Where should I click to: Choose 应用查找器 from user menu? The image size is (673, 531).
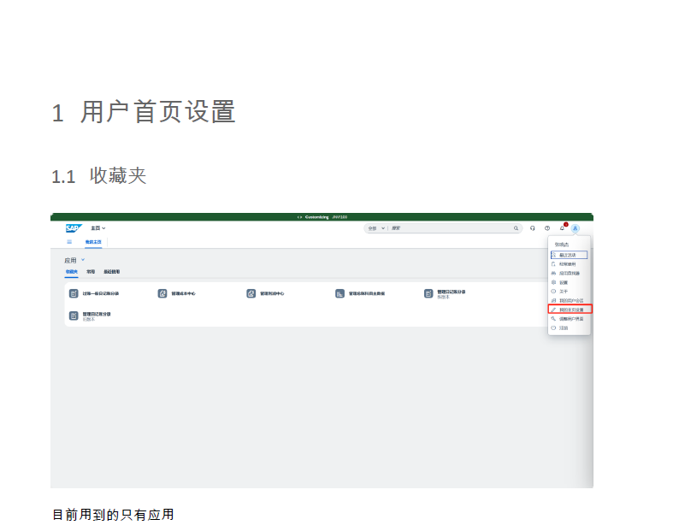(569, 273)
